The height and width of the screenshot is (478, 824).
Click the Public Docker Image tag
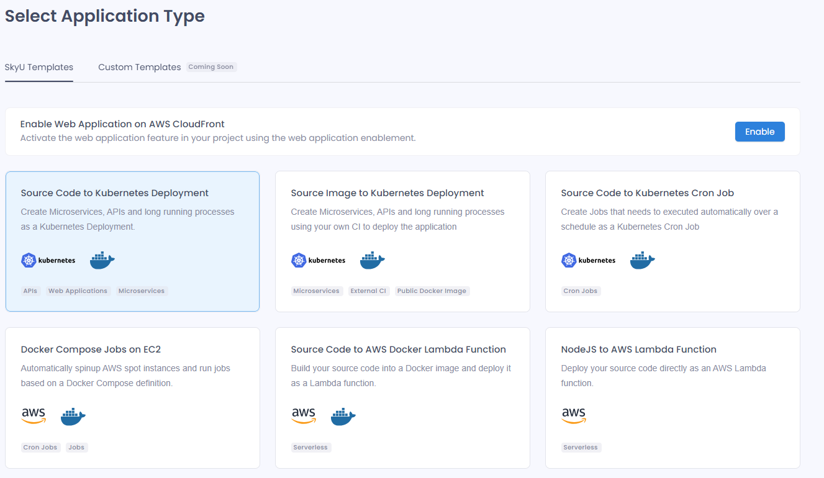point(432,291)
